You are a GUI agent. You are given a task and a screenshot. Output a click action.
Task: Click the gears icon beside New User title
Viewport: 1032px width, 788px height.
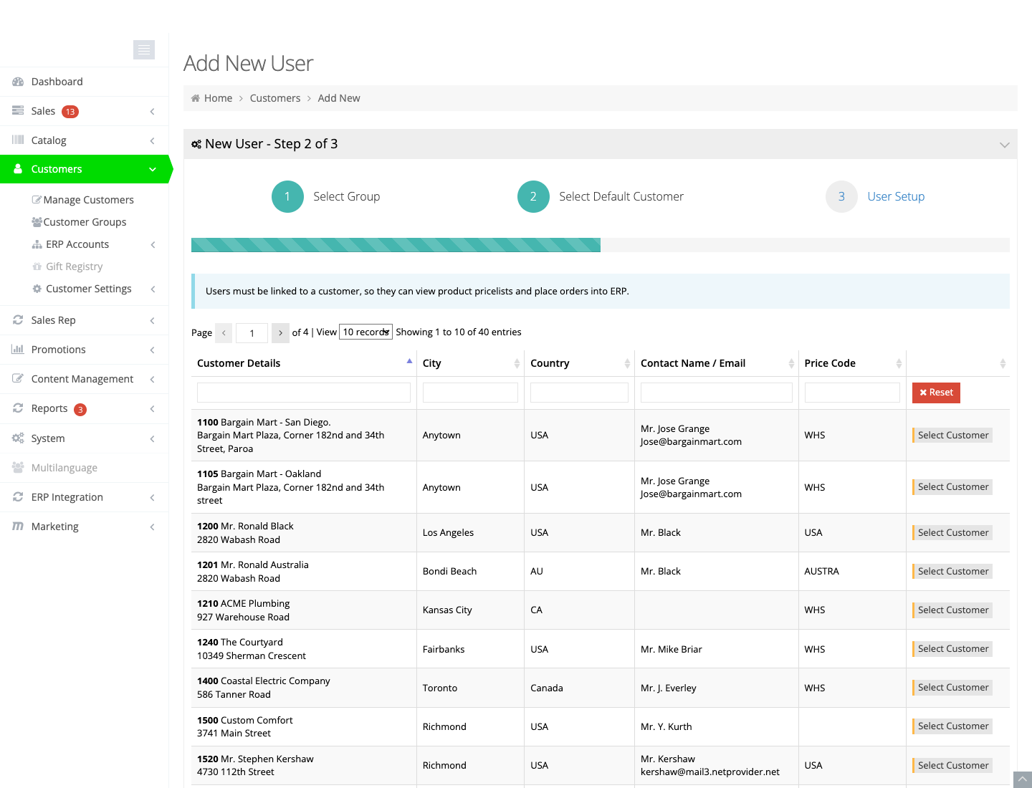click(x=196, y=144)
